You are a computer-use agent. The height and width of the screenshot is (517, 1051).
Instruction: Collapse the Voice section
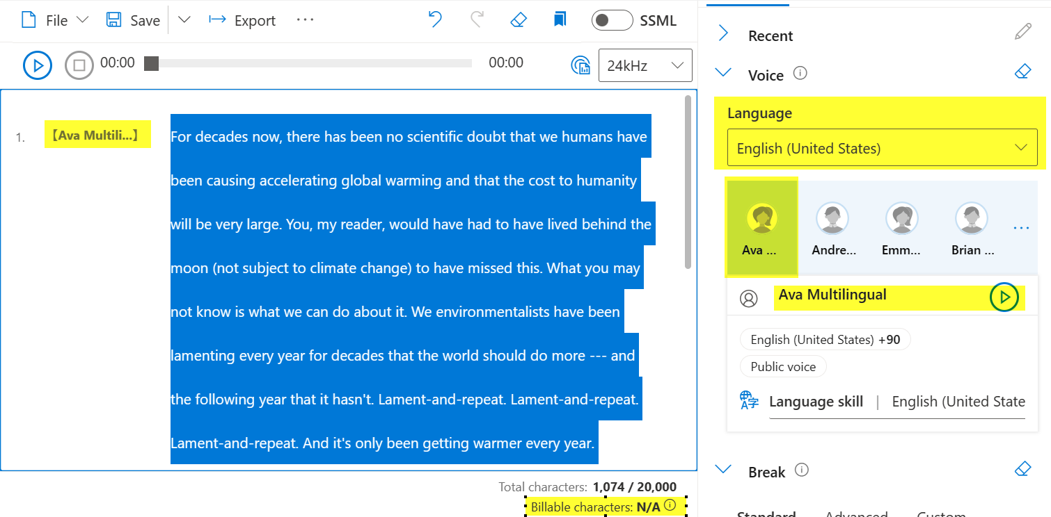coord(724,72)
